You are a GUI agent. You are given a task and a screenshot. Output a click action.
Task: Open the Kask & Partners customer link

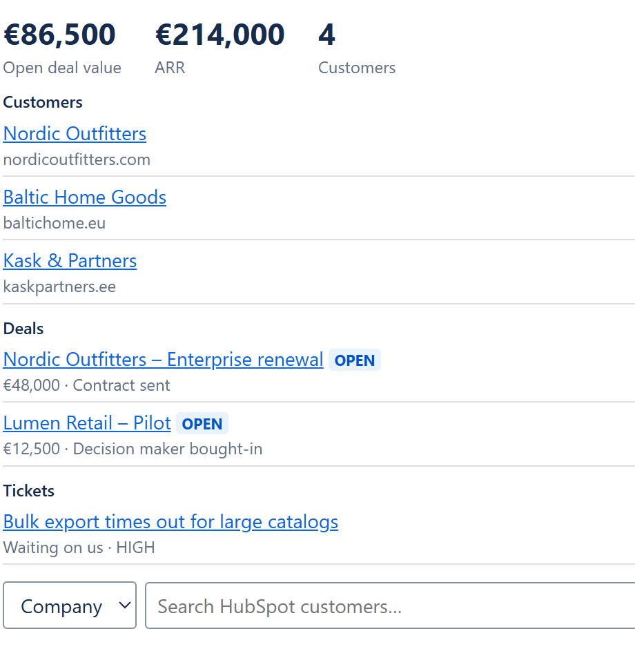[x=70, y=261]
